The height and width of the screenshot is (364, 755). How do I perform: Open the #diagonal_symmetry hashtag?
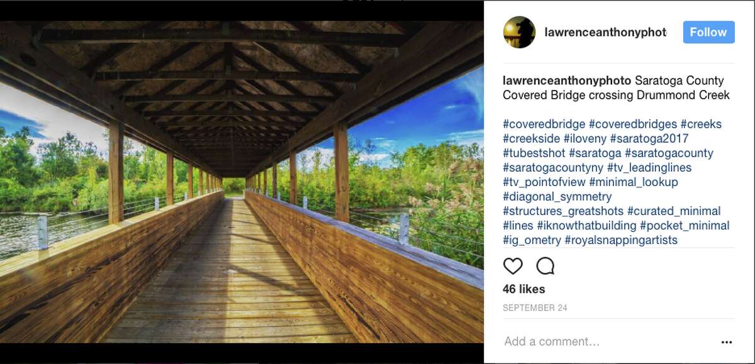click(557, 196)
